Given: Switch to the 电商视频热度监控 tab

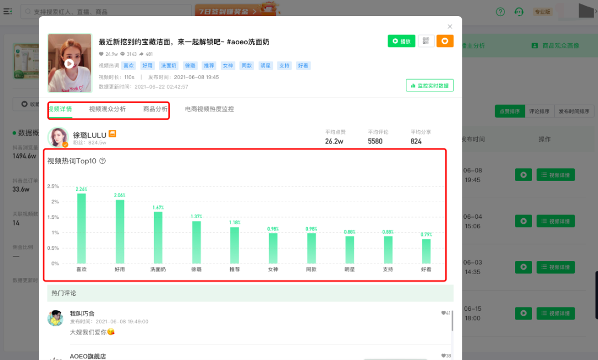Looking at the screenshot, I should tap(209, 109).
